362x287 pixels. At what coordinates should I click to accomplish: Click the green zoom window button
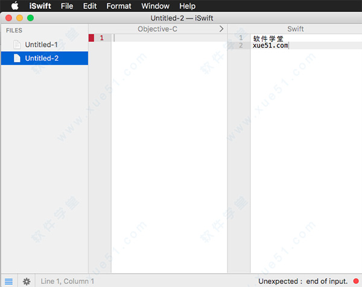click(30, 18)
